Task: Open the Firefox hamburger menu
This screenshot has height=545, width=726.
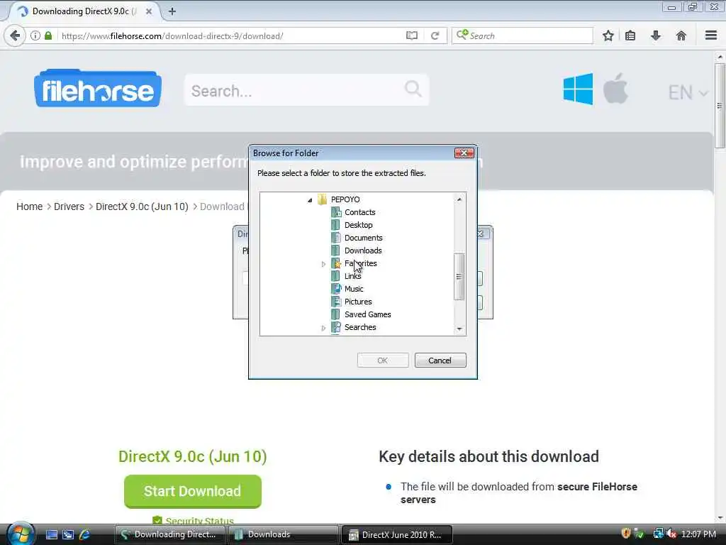Action: click(x=711, y=35)
